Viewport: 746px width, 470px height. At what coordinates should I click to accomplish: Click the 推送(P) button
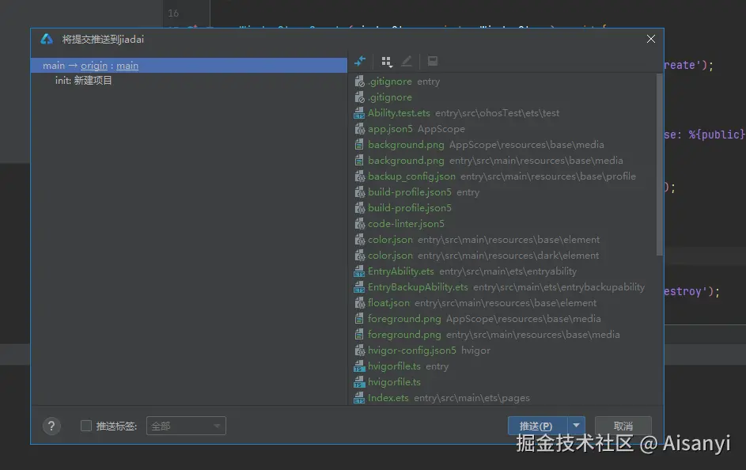click(x=537, y=426)
